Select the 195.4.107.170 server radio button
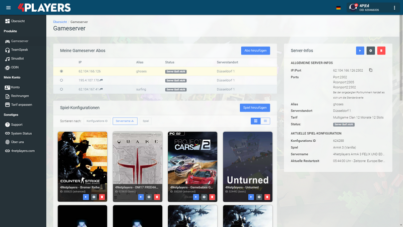The width and height of the screenshot is (403, 227). tap(61, 80)
